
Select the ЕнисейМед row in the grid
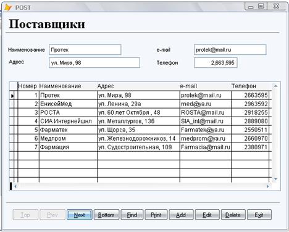140,104
